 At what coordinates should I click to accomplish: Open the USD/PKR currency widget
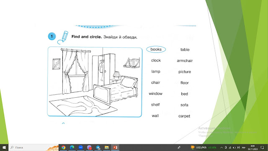[204, 147]
